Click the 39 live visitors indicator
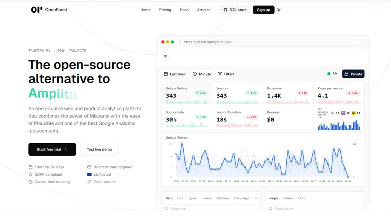This screenshot has width=391, height=220. 332,74
